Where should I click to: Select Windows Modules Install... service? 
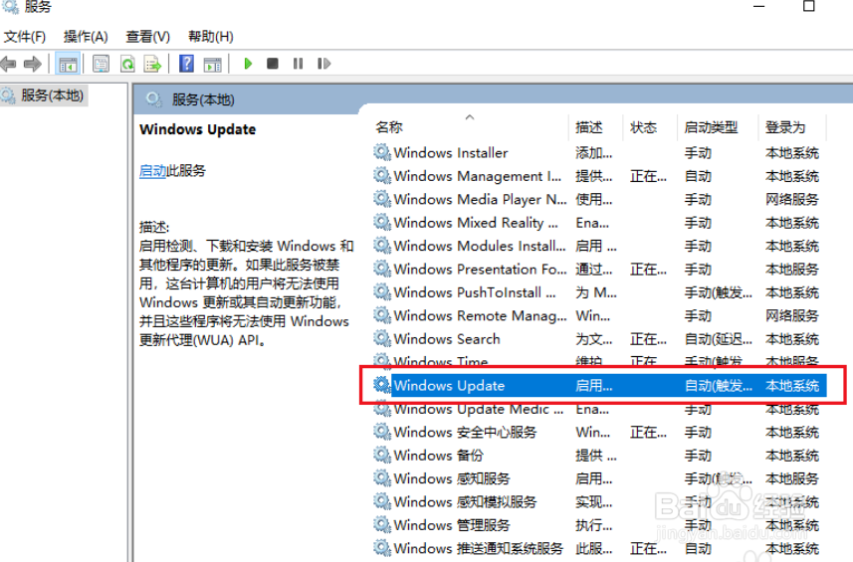[x=599, y=247]
